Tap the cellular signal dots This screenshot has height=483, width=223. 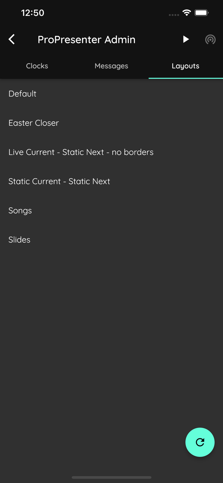(x=173, y=15)
